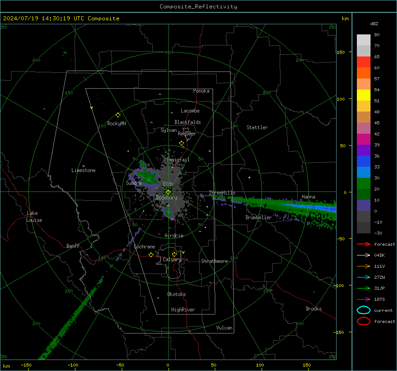The height and width of the screenshot is (371, 397).
Task: Select the Stettler label
Action: [257, 127]
